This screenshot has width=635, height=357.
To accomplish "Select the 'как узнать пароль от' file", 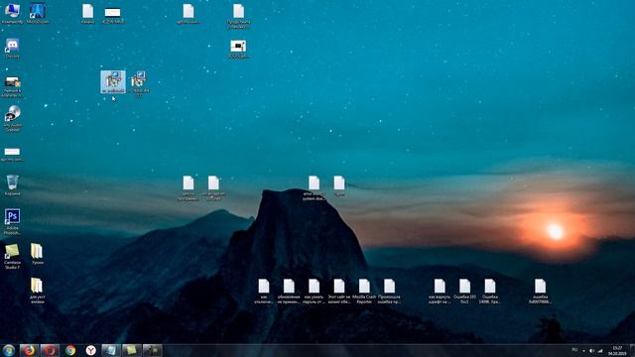I will 314,291.
